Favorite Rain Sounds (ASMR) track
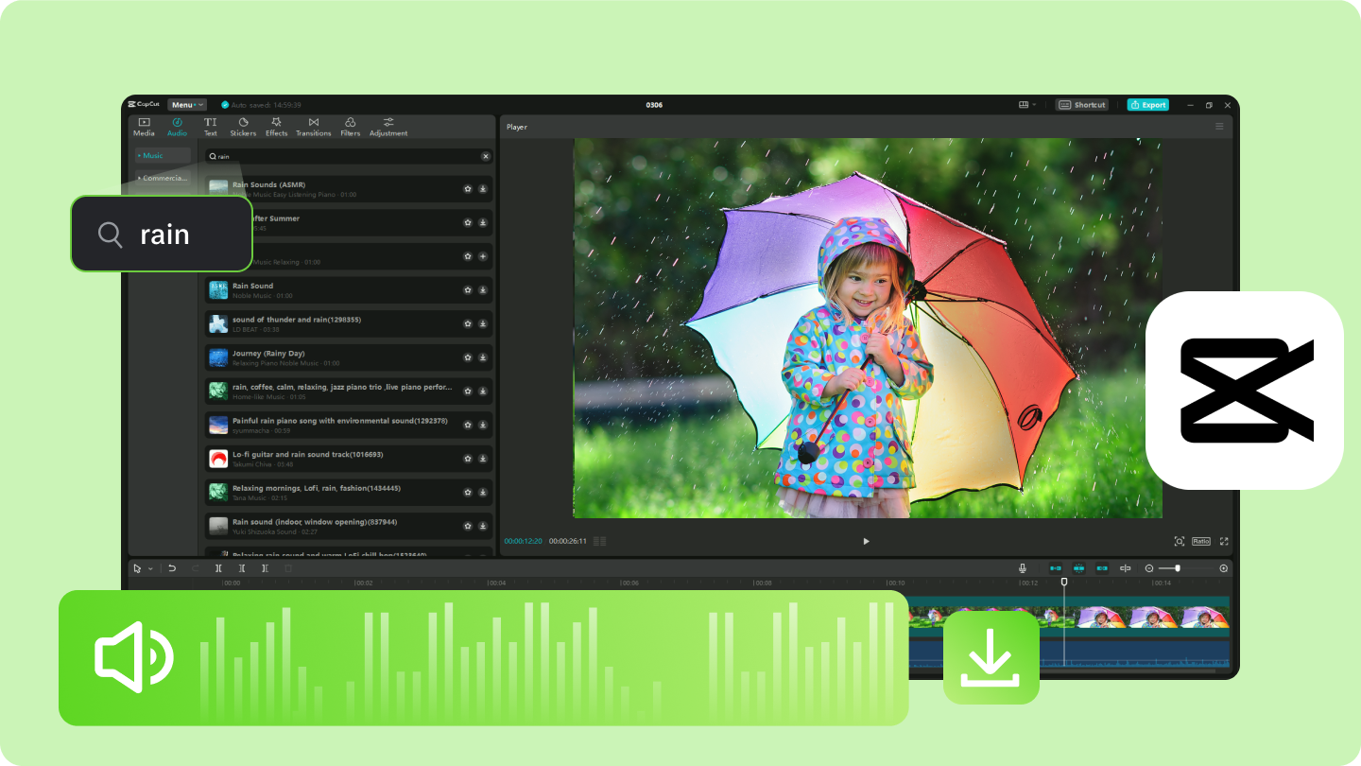1361x766 pixels. point(467,189)
